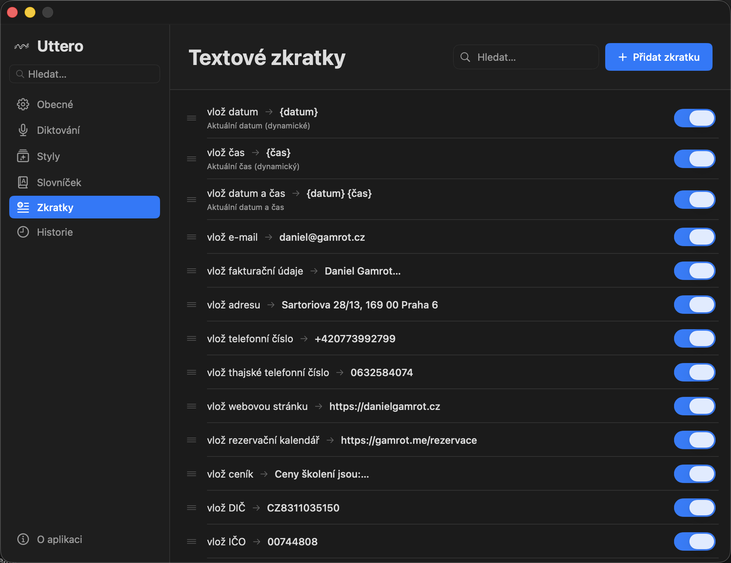This screenshot has height=563, width=731.
Task: Switch off vlož telefonní číslo shortcut
Action: [694, 338]
